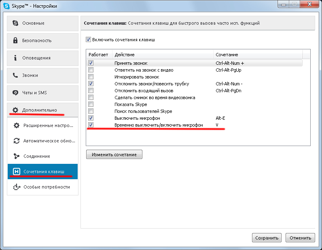Select Сочетания клавиш submenu item
Image resolution: width=322 pixels, height=250 pixels.
[x=43, y=172]
